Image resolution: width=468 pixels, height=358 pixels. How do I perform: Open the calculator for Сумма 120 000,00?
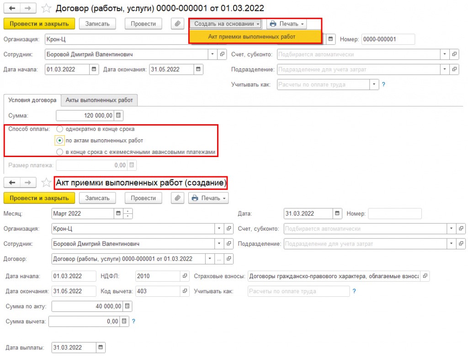[118, 116]
